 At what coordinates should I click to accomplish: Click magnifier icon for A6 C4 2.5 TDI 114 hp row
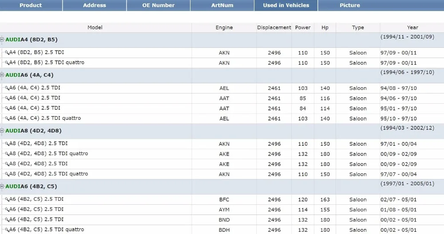(7, 108)
